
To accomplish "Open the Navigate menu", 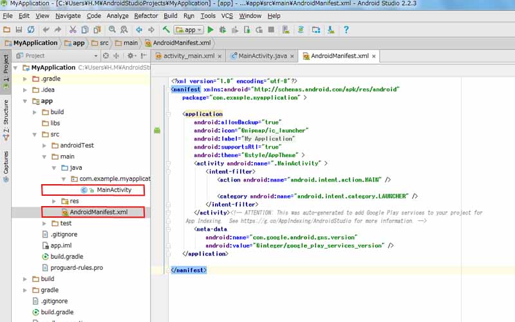I will [x=68, y=15].
